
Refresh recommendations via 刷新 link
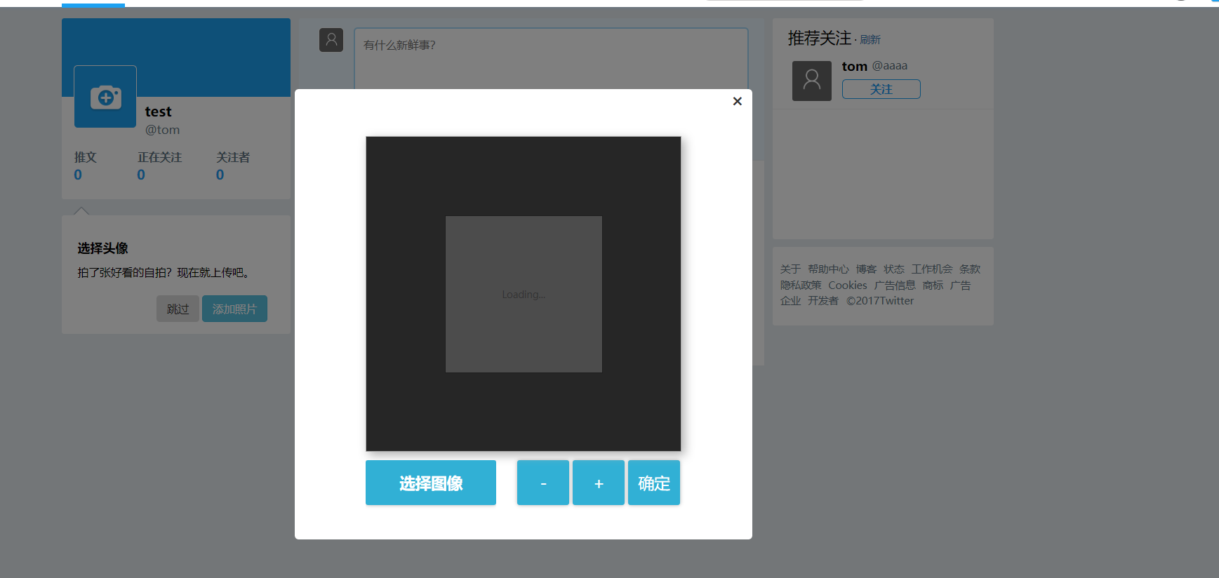click(870, 40)
